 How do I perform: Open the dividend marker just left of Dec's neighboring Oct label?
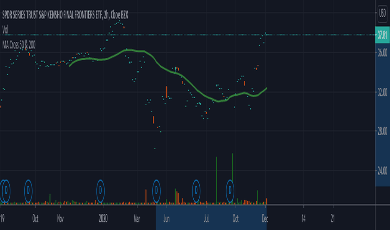tap(230, 191)
